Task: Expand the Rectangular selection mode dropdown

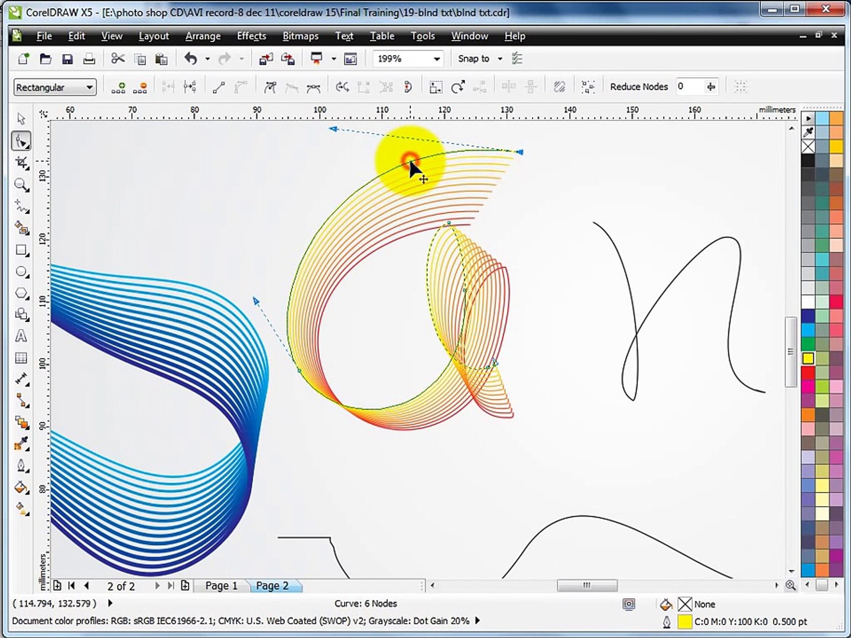Action: (x=89, y=87)
